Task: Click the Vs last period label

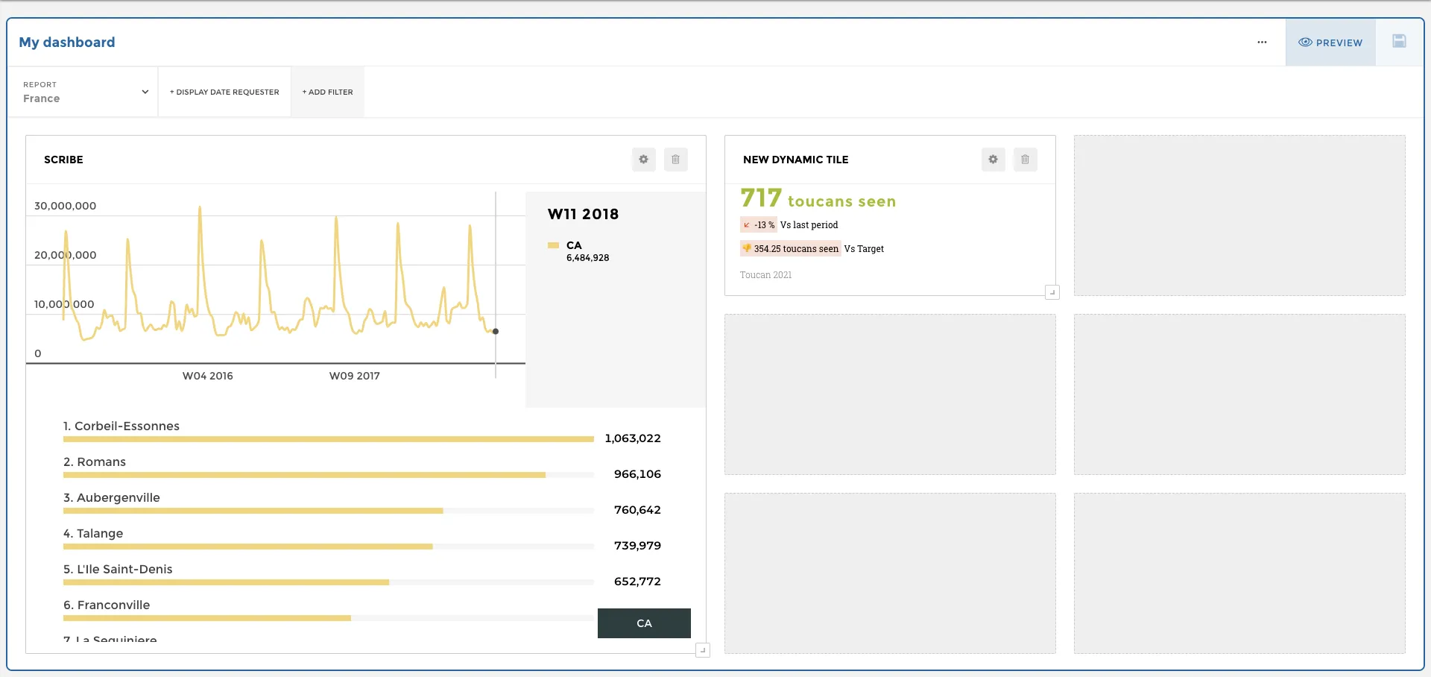Action: click(809, 225)
